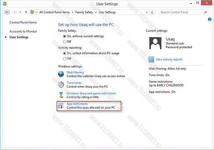Image resolution: width=214 pixels, height=150 pixels.
Task: Go to Accounts to Monitor
Action: click(x=23, y=31)
